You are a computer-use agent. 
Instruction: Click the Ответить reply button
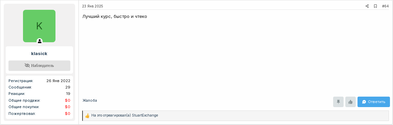[373, 102]
